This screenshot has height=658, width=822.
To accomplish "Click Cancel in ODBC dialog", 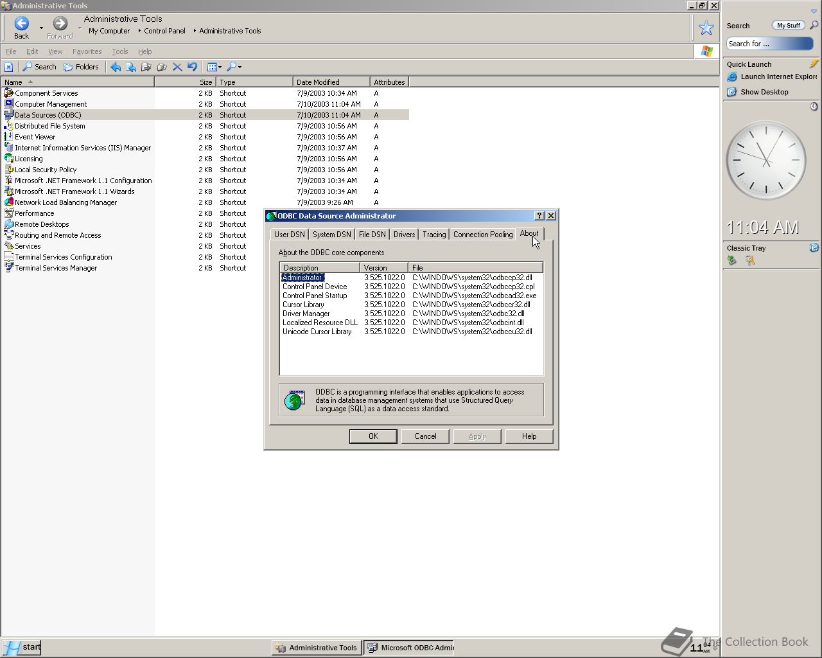I will coord(425,436).
